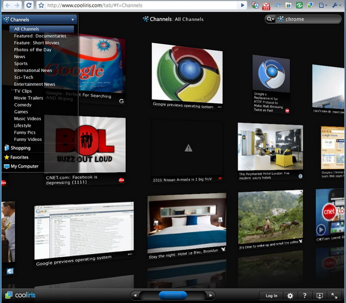The height and width of the screenshot is (303, 346).
Task: Click the search field containing chrome
Action: (309, 19)
